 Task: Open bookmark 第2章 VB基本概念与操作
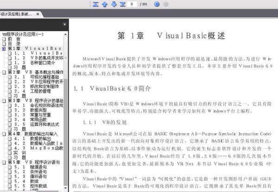coord(36,72)
